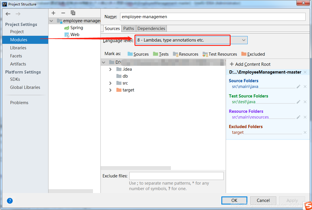
Task: Remove src\test\java test folder
Action: coord(305,102)
